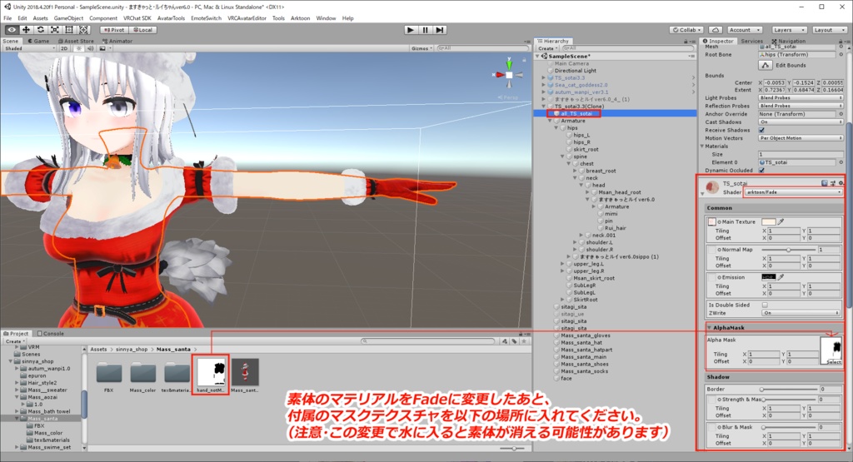Click the Hierarchy Create button

click(x=547, y=48)
